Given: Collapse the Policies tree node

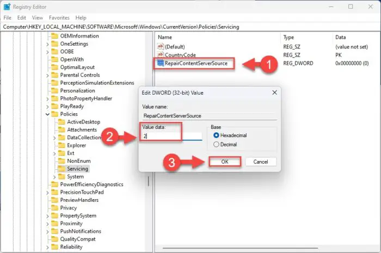Looking at the screenshot, I should coord(47,114).
